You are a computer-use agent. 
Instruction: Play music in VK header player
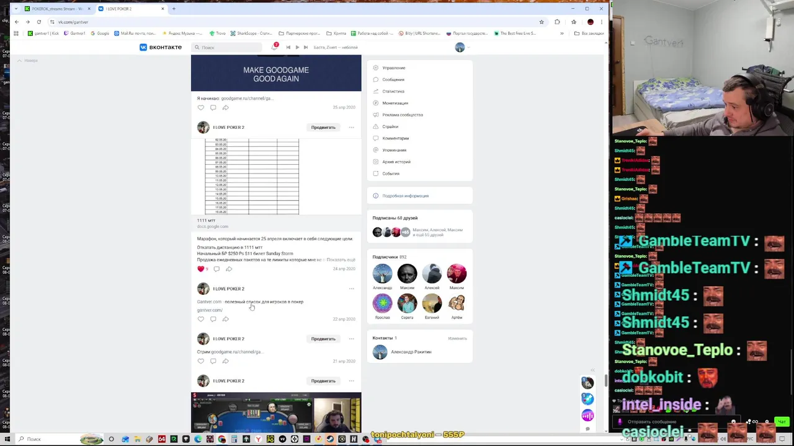tap(297, 47)
